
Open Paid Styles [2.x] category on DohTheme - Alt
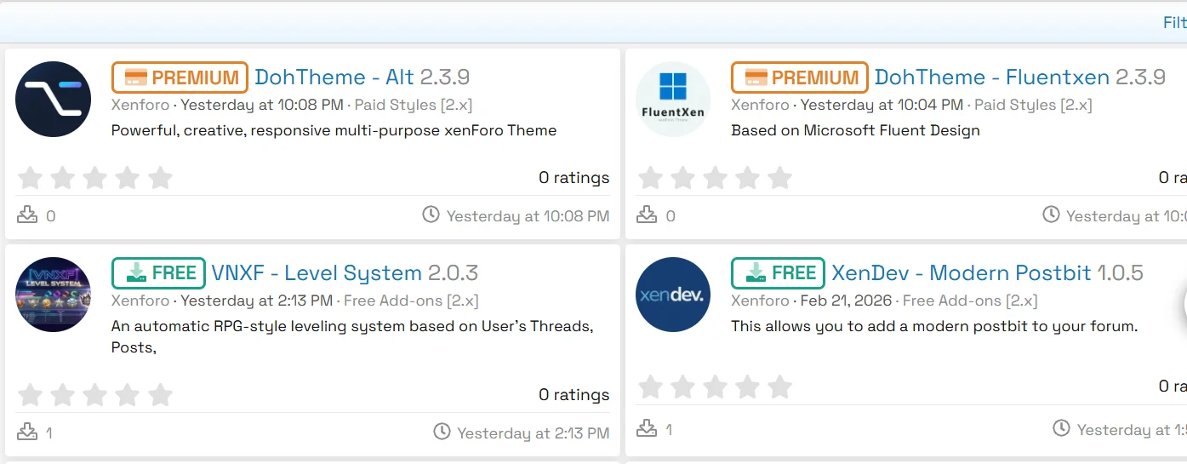414,105
